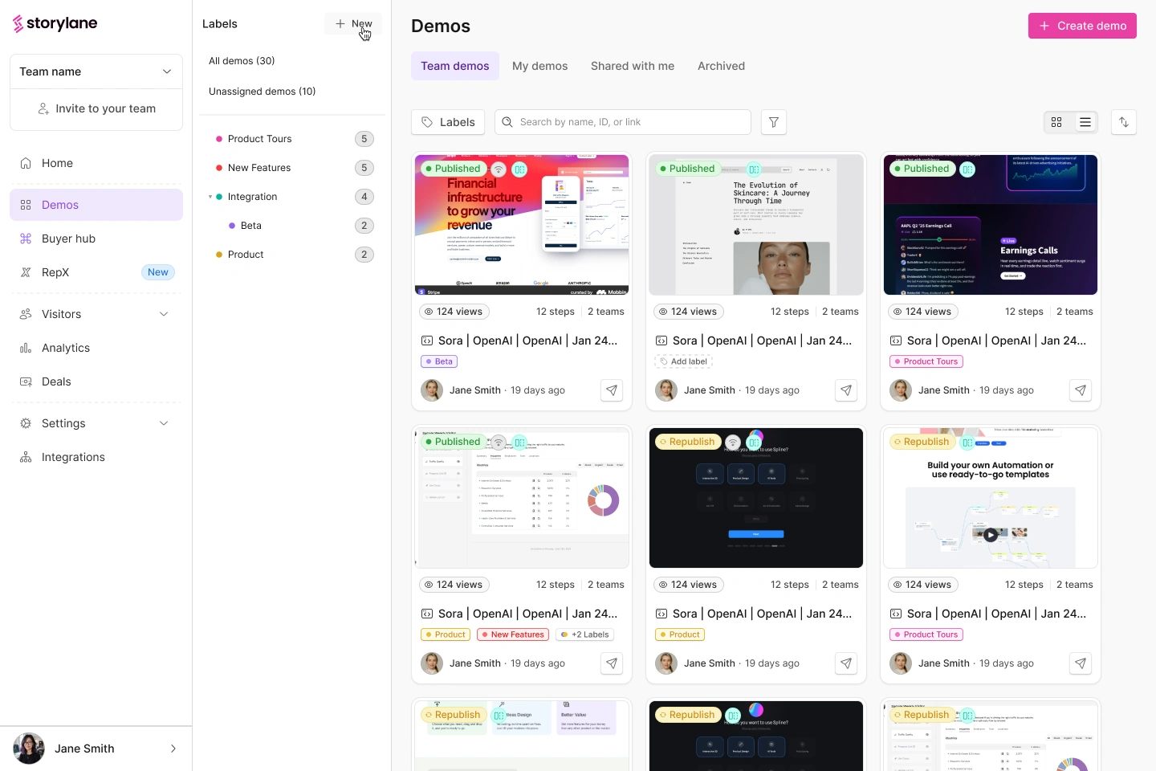Click Add label on skincare demo
The height and width of the screenshot is (771, 1156).
683,361
